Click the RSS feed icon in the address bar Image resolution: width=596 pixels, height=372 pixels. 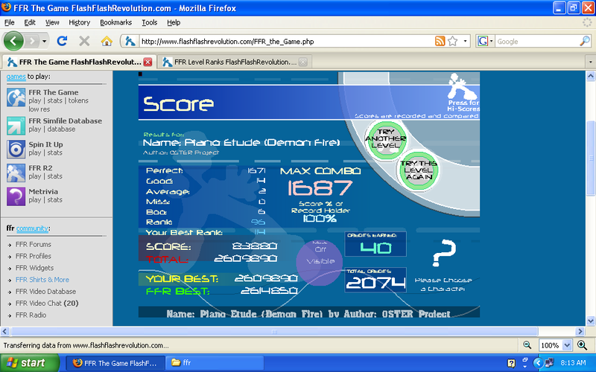click(x=440, y=41)
